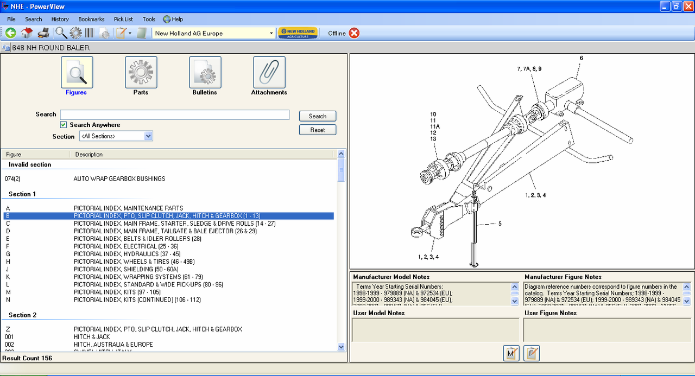
Task: Click figure list scrollbar up arrow
Action: tap(341, 154)
